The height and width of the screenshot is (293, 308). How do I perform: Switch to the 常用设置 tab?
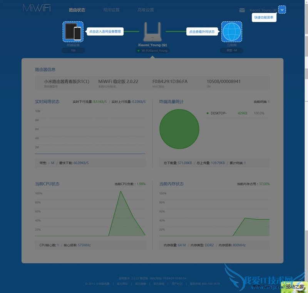111,10
